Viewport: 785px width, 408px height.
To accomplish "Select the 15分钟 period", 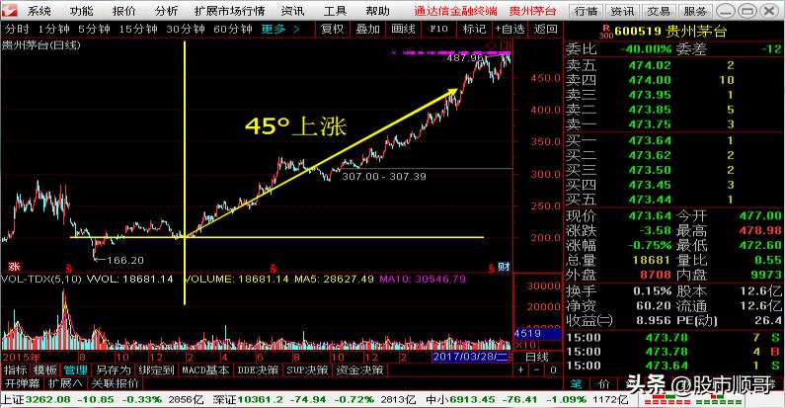I will tap(137, 29).
